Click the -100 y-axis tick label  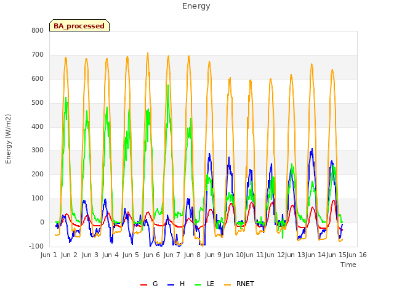click(x=36, y=246)
